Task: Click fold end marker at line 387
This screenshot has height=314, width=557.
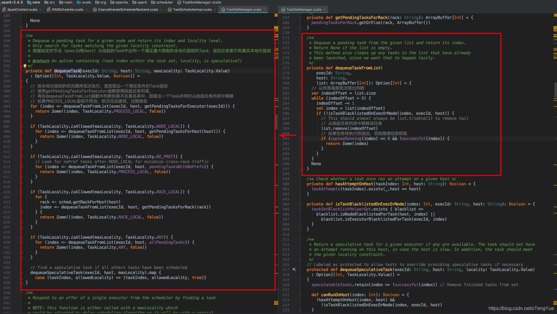Action: click(21, 25)
